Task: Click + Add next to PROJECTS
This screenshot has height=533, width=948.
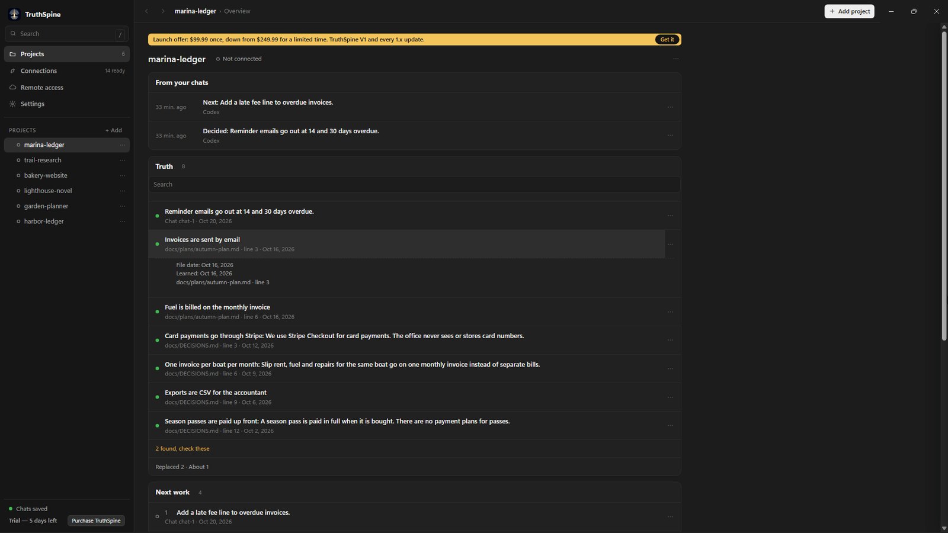Action: coord(114,130)
